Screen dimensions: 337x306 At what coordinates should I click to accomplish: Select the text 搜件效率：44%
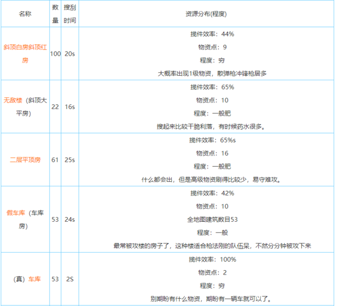(212, 34)
